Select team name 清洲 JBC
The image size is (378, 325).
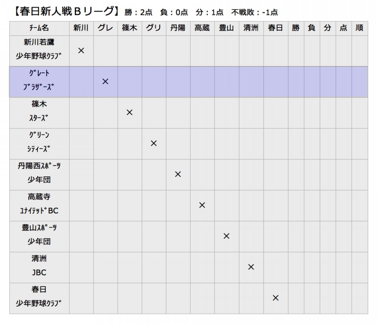pyautogui.click(x=39, y=266)
